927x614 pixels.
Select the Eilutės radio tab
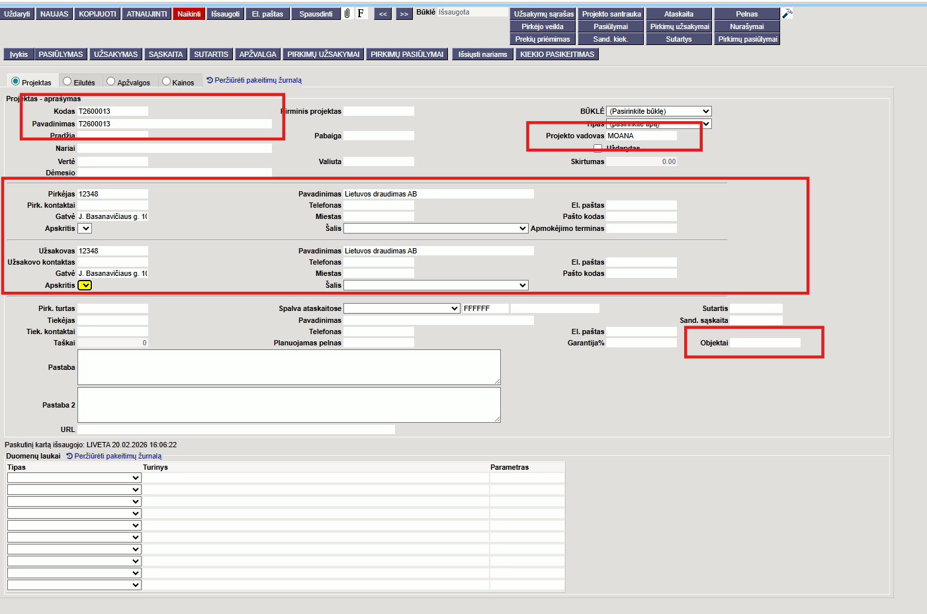pyautogui.click(x=67, y=82)
